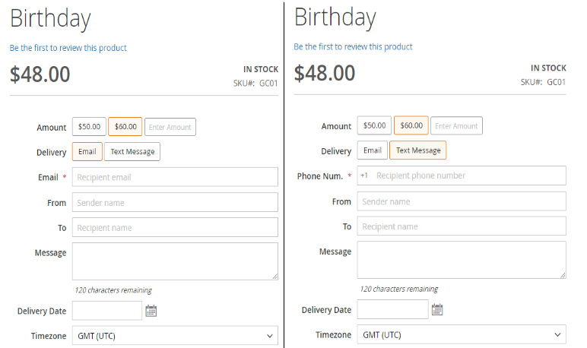Expand Timezone dropdown in right panel
587x348 pixels.
coord(461,334)
